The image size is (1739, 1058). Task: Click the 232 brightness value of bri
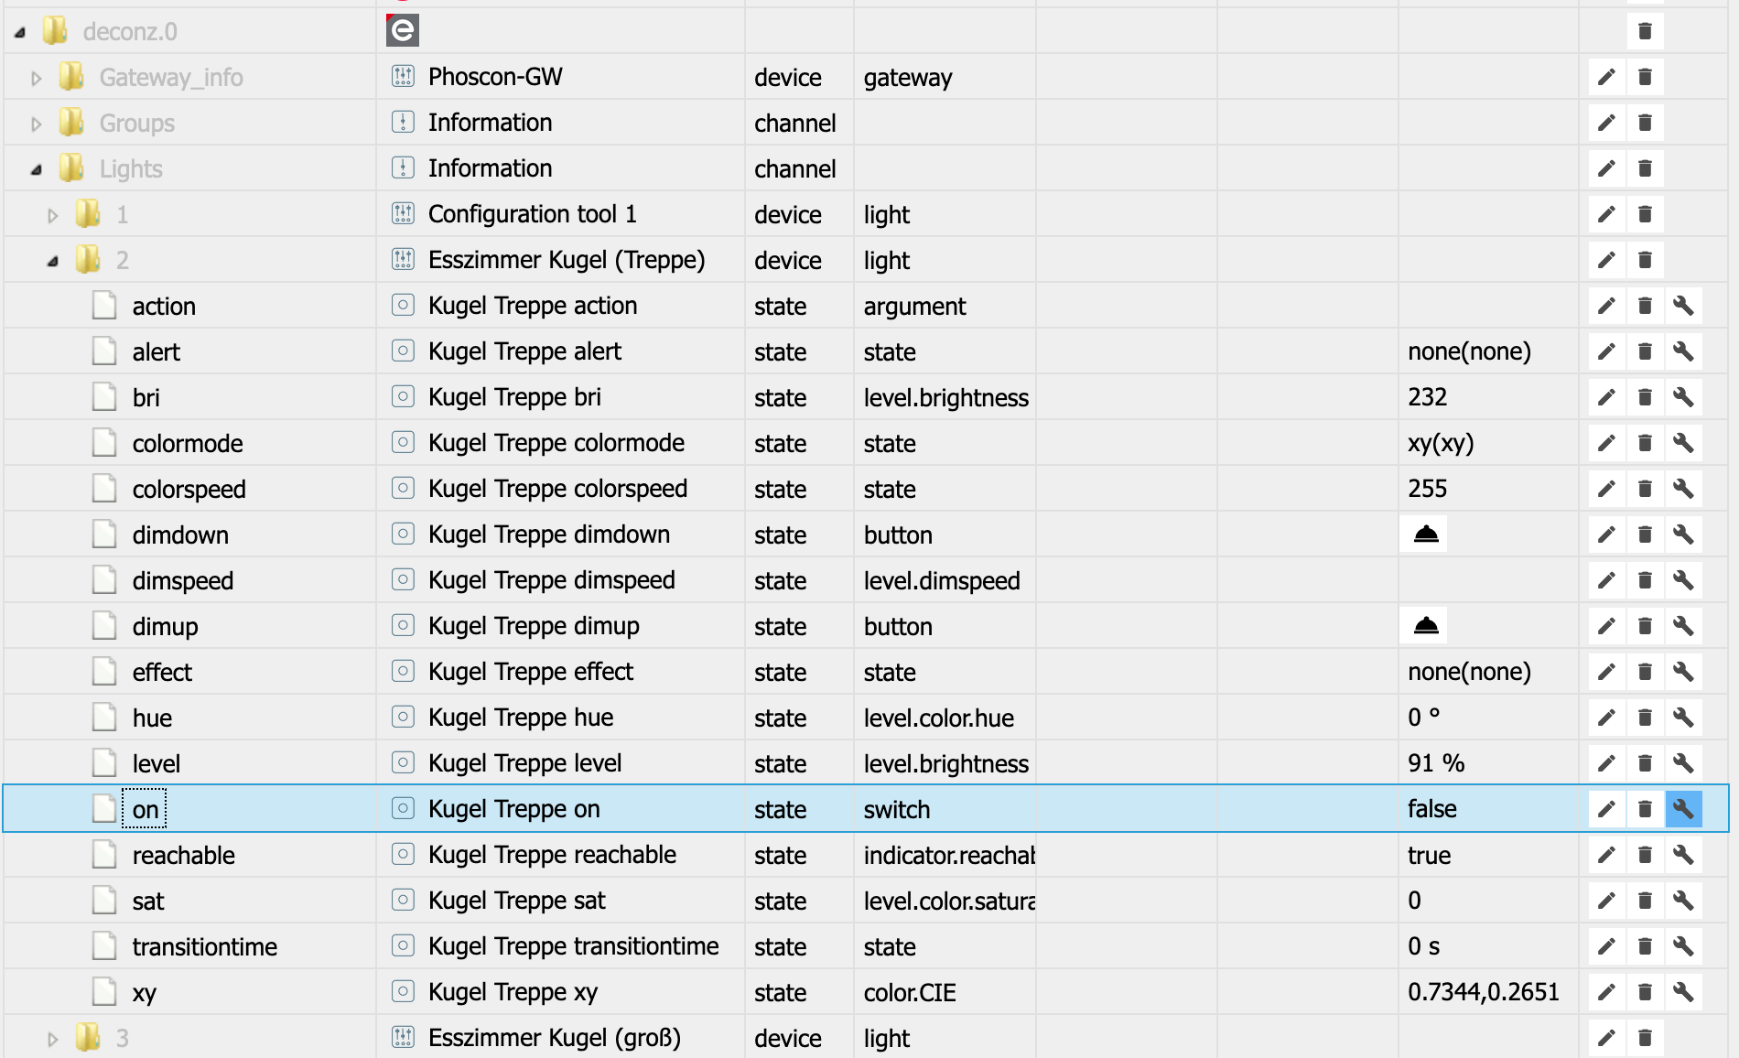[x=1427, y=397]
